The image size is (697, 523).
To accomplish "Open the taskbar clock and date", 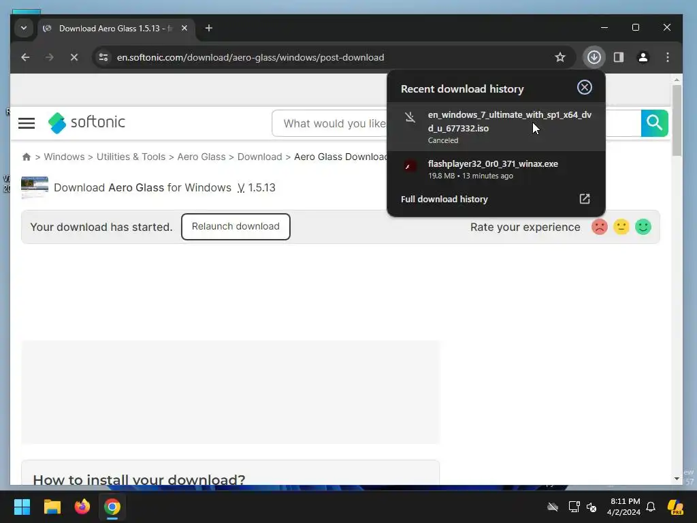I will [624, 507].
